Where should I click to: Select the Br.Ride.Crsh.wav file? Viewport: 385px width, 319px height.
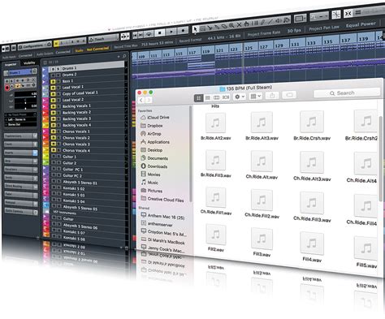tap(312, 126)
